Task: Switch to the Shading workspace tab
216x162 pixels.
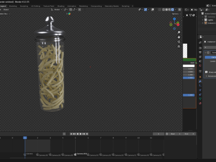Action: click(61, 6)
